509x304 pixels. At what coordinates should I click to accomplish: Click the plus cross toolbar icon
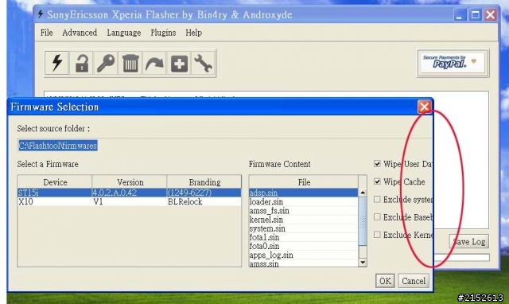coord(179,63)
